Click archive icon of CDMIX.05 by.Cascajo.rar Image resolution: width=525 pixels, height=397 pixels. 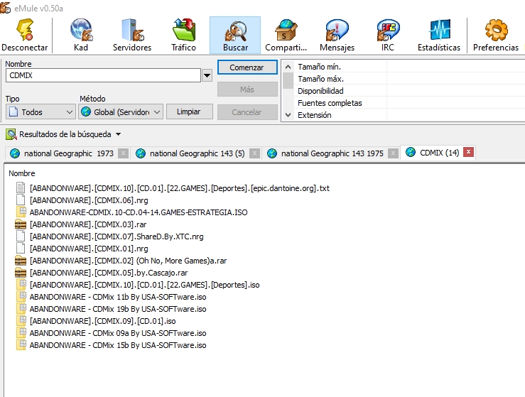tap(21, 273)
